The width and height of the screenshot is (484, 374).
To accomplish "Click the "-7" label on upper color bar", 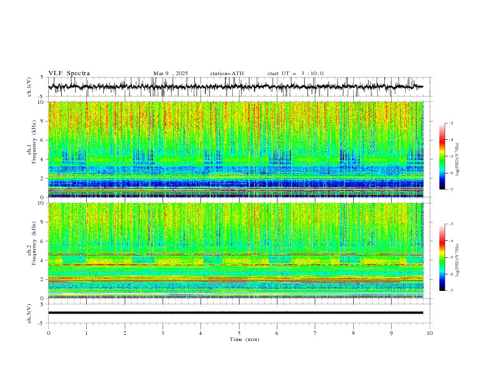I will coord(450,189).
